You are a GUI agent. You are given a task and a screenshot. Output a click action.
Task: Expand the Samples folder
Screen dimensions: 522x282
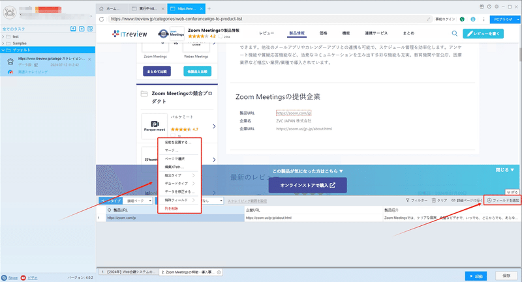point(3,43)
